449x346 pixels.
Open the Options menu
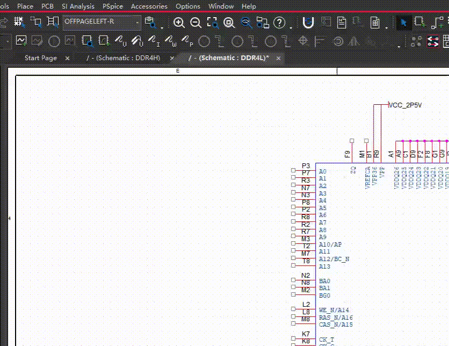coord(188,6)
